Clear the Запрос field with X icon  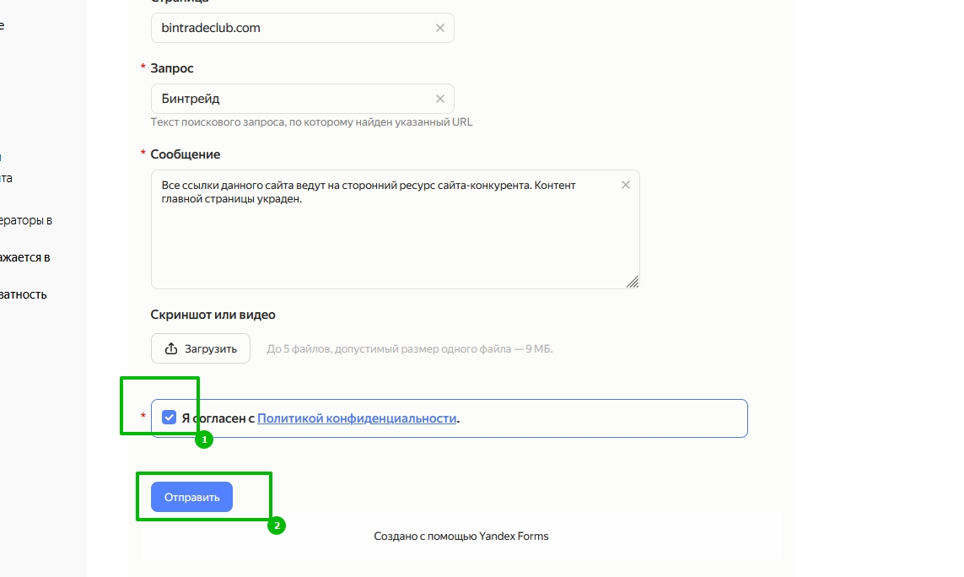[439, 99]
